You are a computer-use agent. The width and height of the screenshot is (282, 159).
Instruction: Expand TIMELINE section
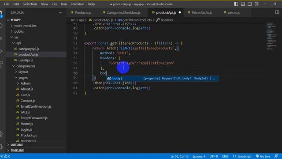pyautogui.click(x=17, y=150)
